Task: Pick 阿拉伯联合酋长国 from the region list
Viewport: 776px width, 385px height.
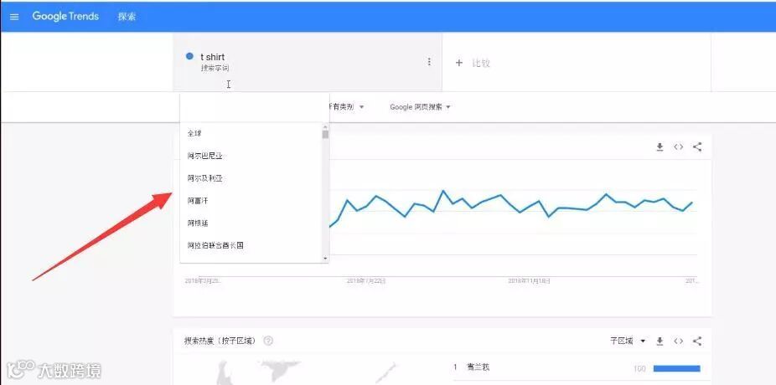Action: 251,245
